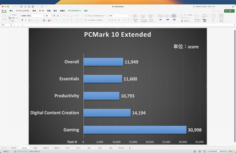The width and height of the screenshot is (236, 153).
Task: Select the CINE23 sheet tab
Action: pos(46,148)
